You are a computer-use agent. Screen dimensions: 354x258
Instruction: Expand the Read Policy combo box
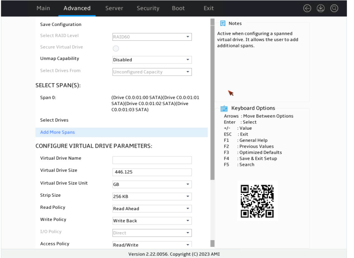pos(152,209)
